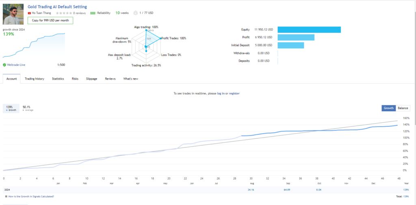The width and height of the screenshot is (416, 205).
Task: Open the Trading history tab
Action: (35, 79)
